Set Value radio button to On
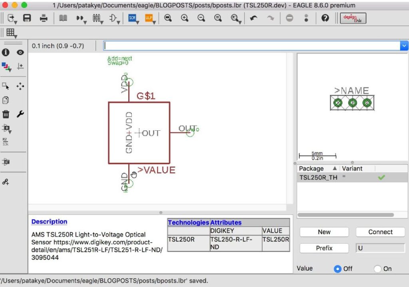Image resolution: width=409 pixels, height=287 pixels. pos(377,269)
